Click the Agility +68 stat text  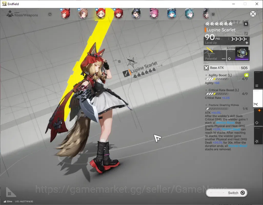(x=212, y=83)
